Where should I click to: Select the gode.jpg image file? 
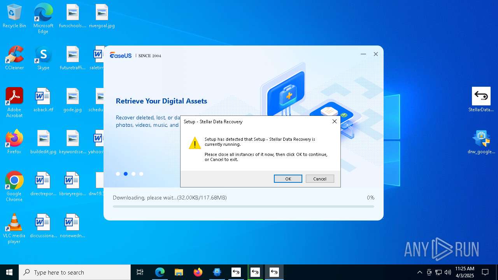click(x=73, y=100)
